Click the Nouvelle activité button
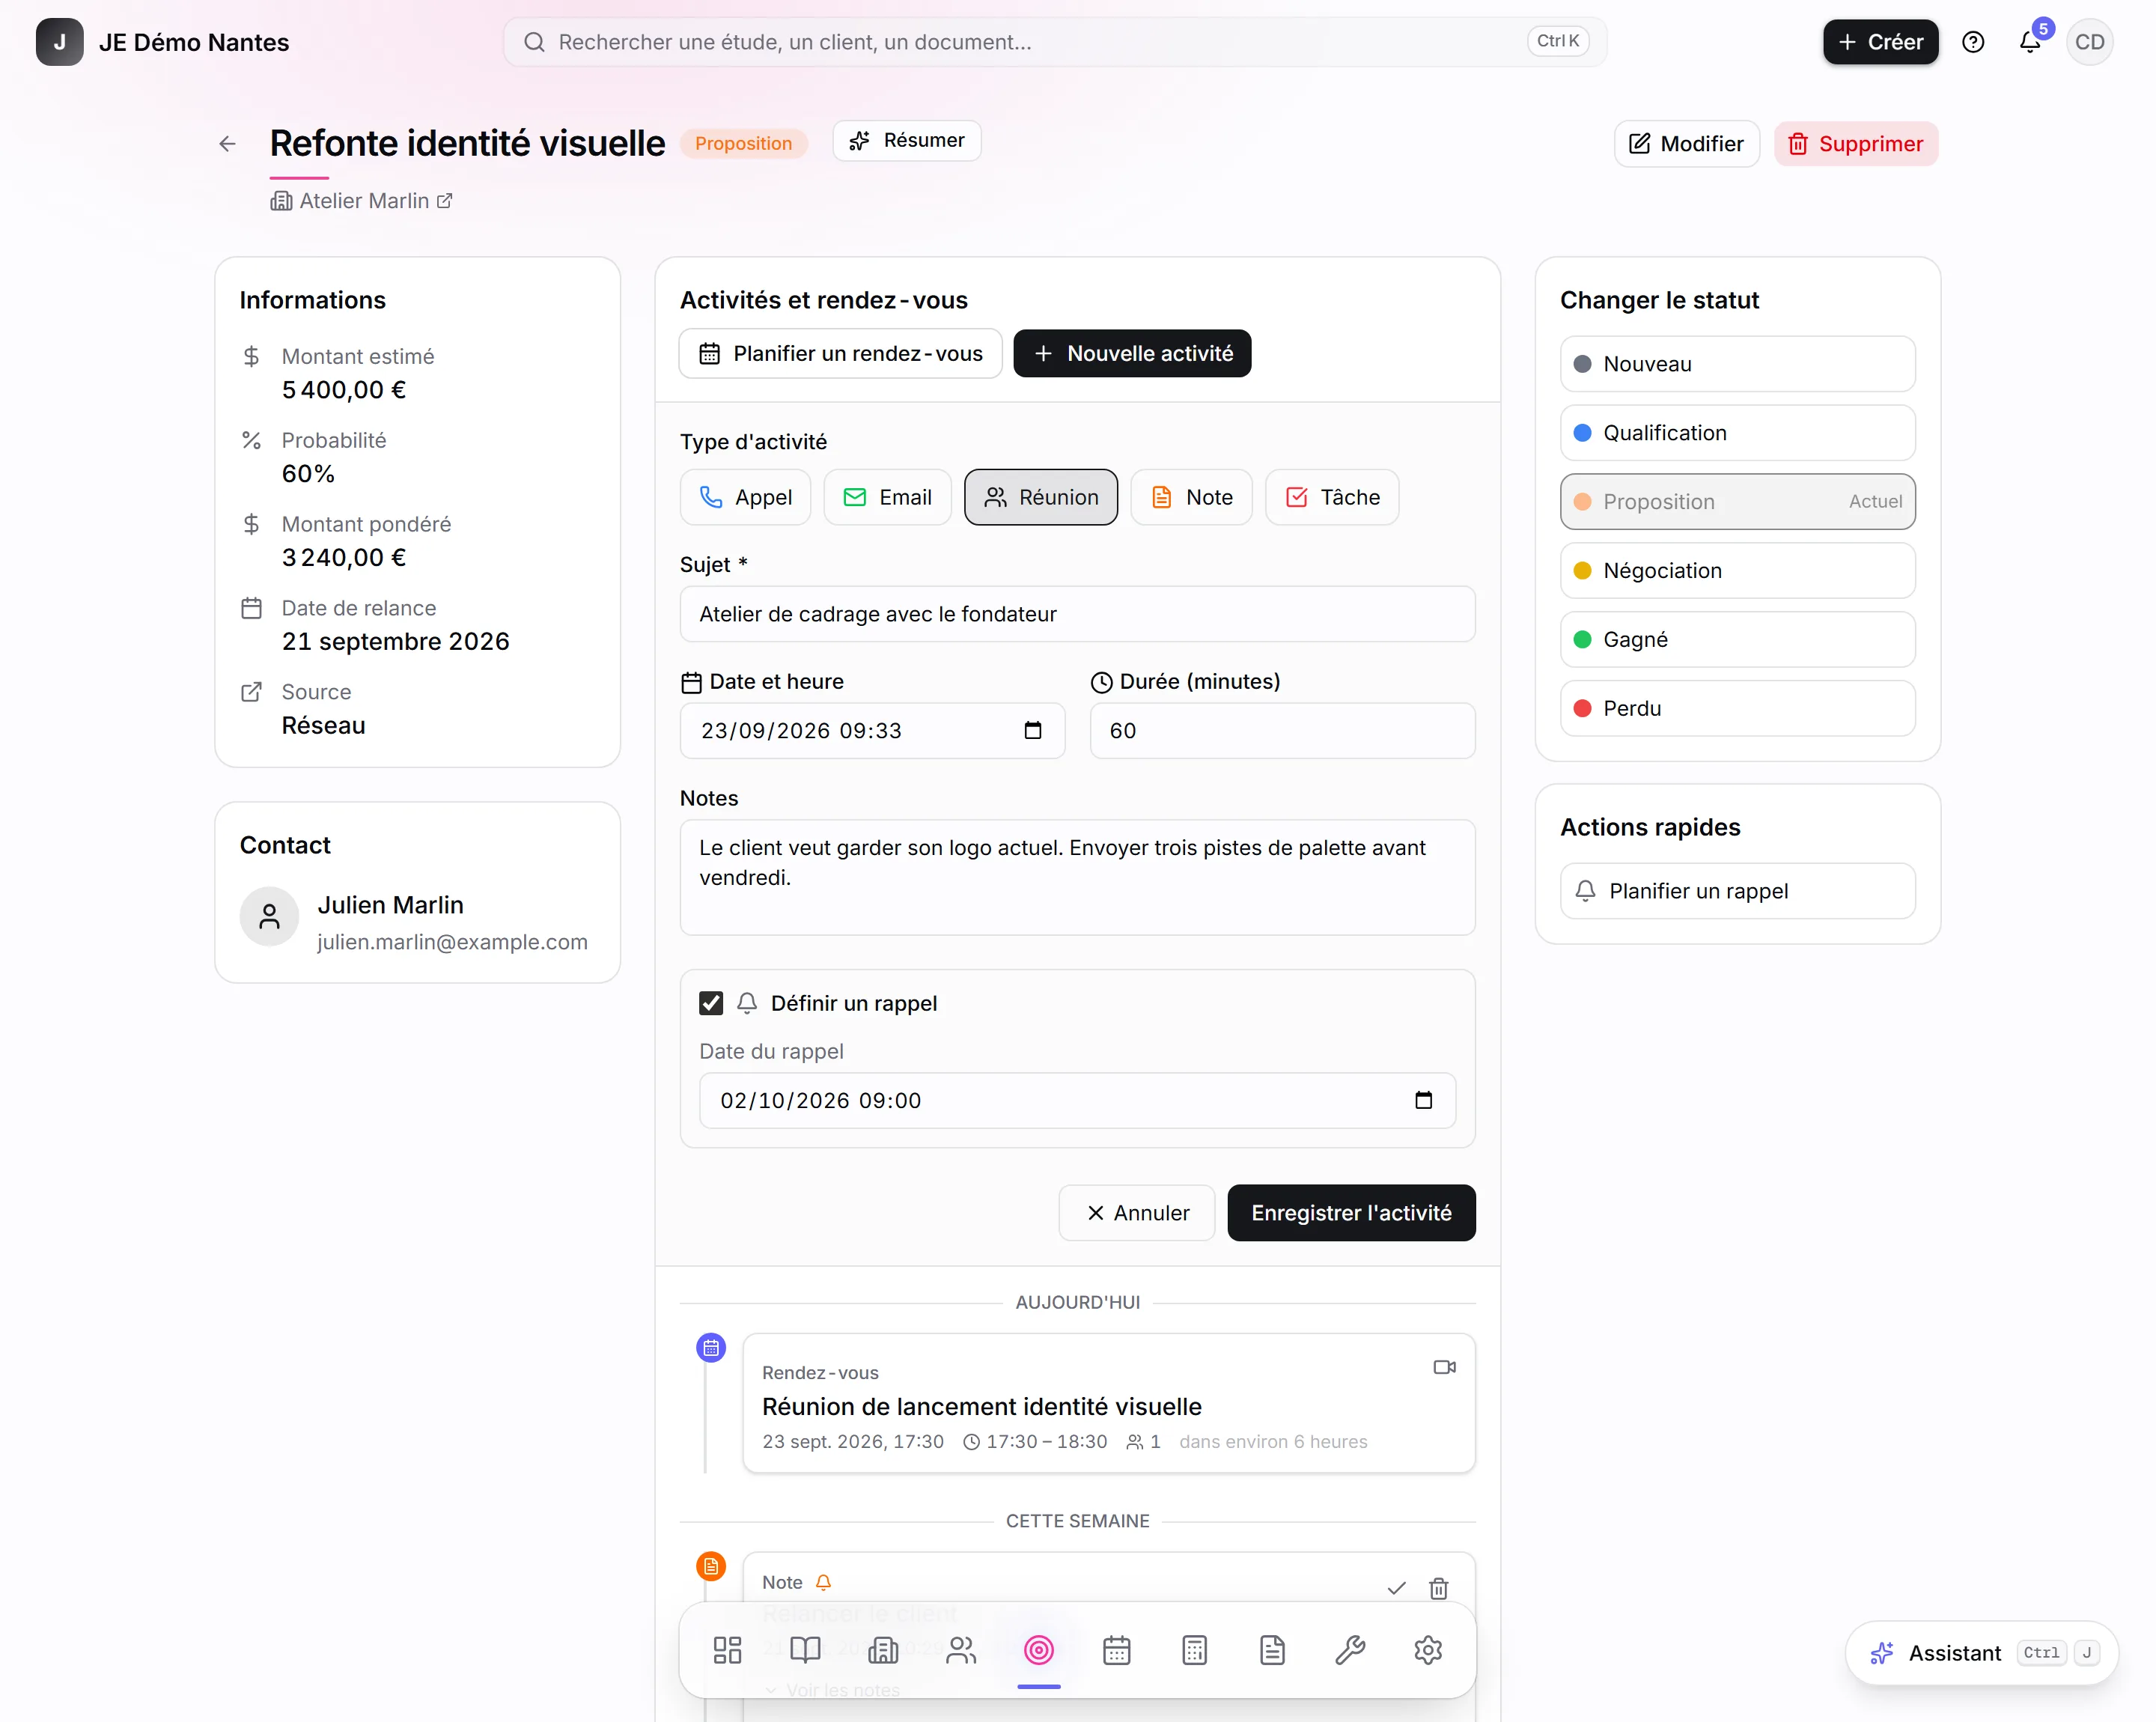Viewport: 2156px width, 1722px height. click(x=1133, y=354)
